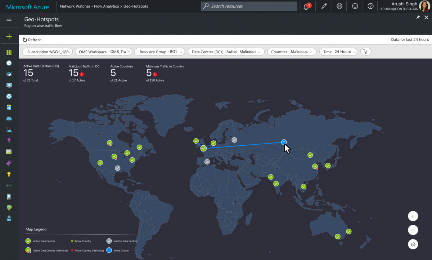Click the Active Country (Malicious) legend entry
Screen dimensions: 432x260
[x=87, y=250]
